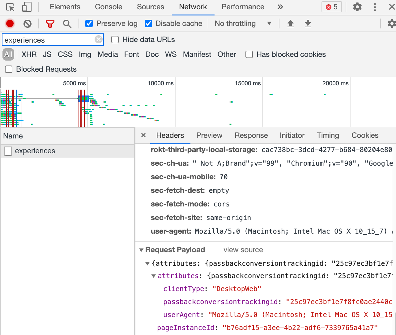Image resolution: width=396 pixels, height=335 pixels.
Task: Click the Name column header
Action: pyautogui.click(x=67, y=136)
